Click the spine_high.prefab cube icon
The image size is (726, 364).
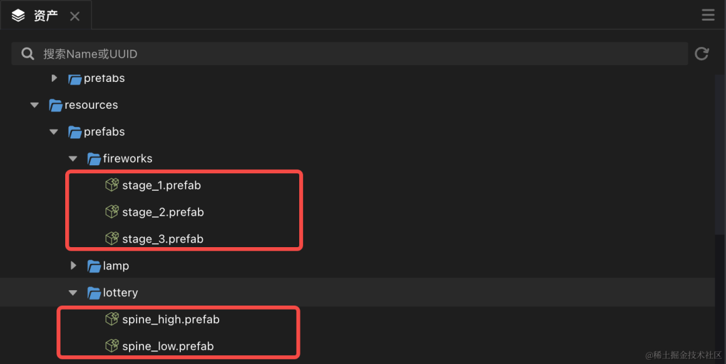[112, 319]
